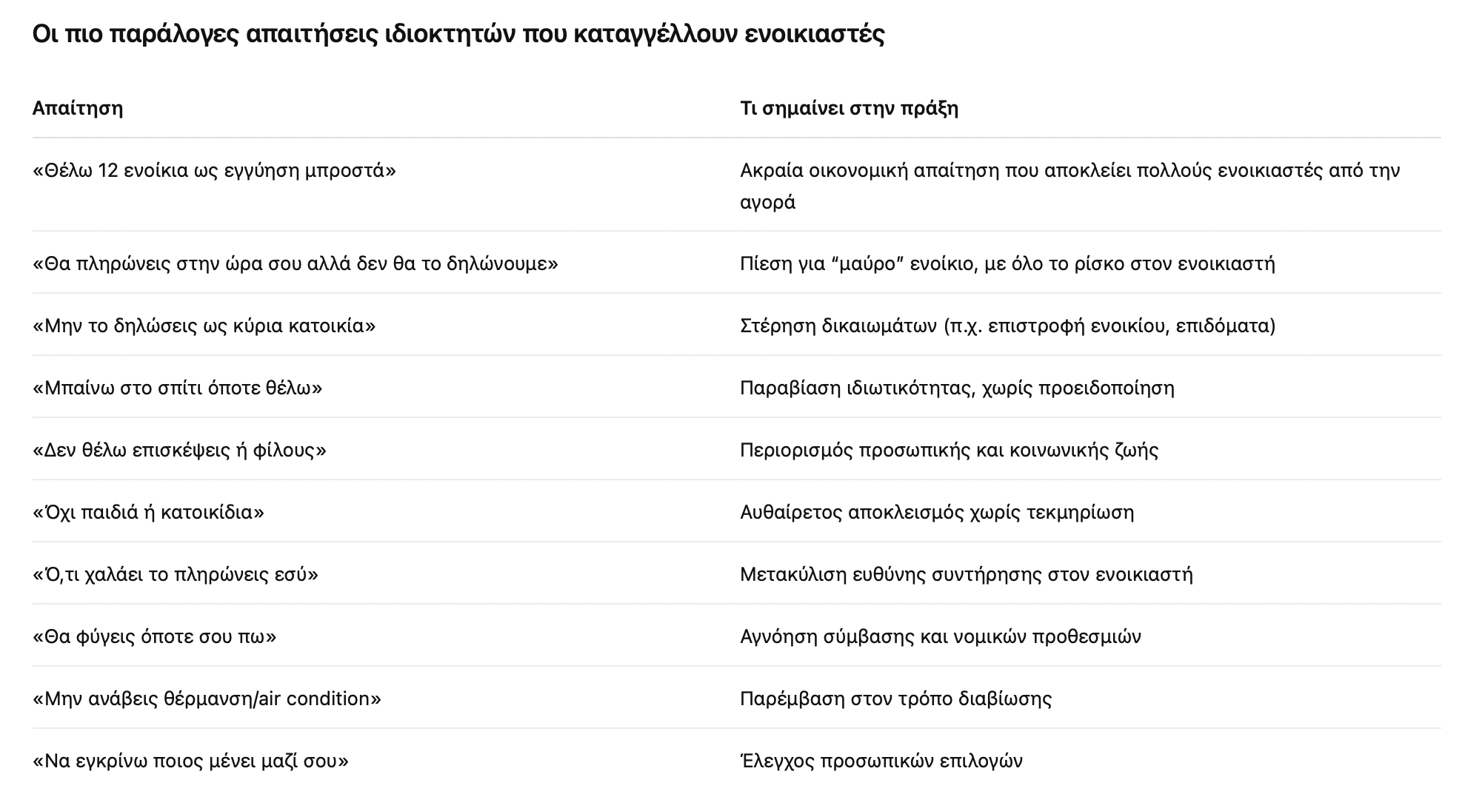
Task: Click the table title about unreasonable landlord demands
Action: point(458,34)
